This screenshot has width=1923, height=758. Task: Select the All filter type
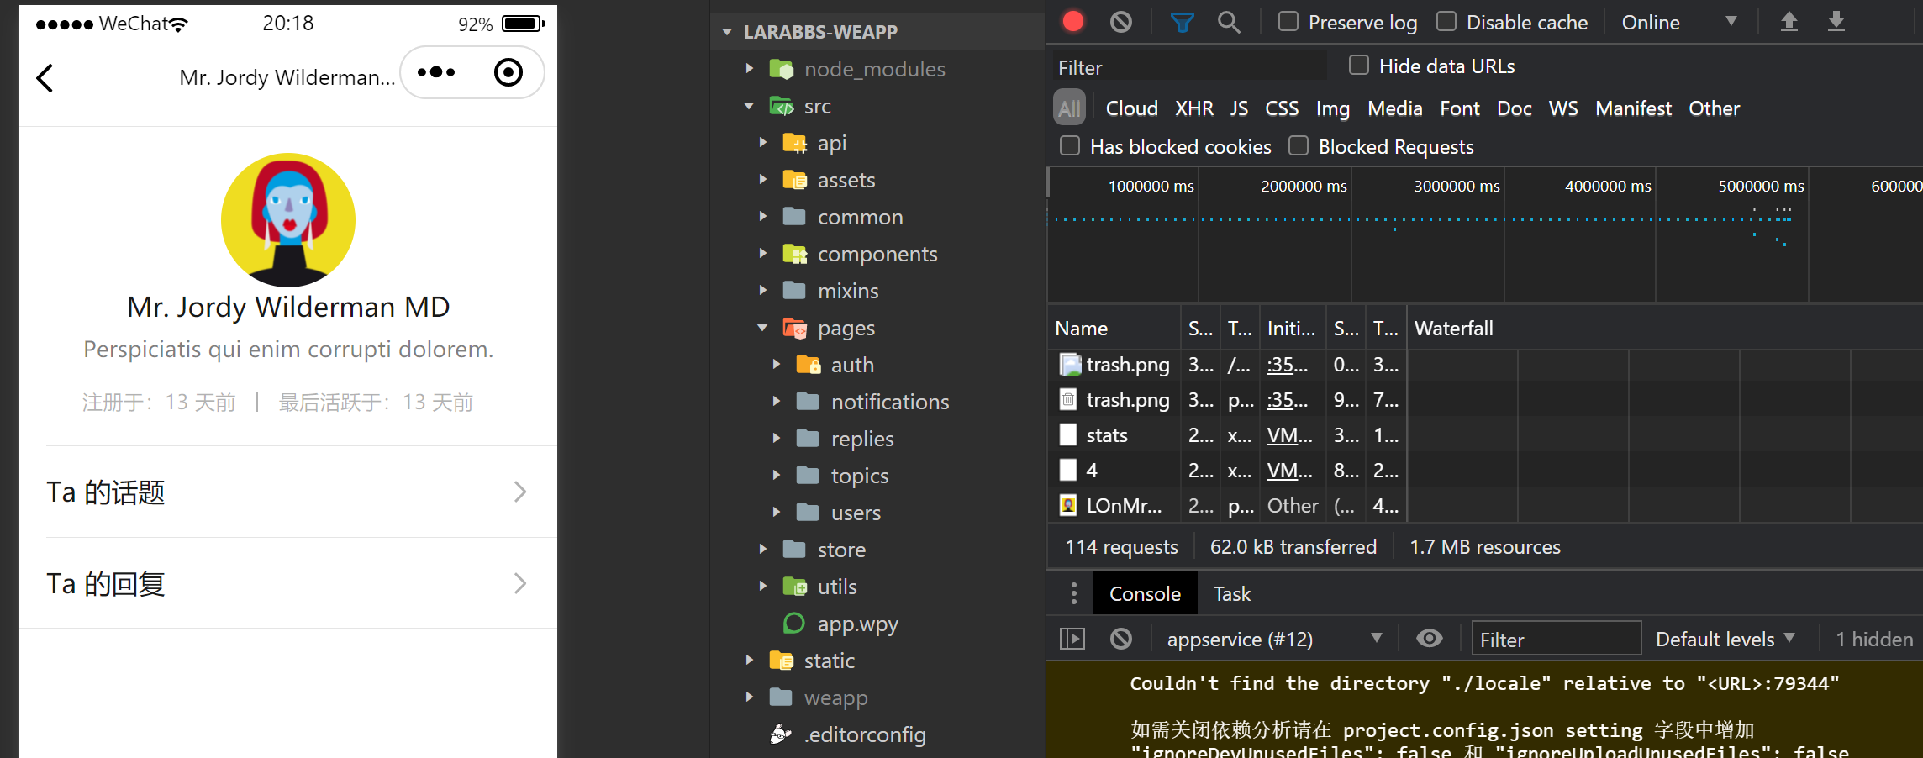point(1069,108)
